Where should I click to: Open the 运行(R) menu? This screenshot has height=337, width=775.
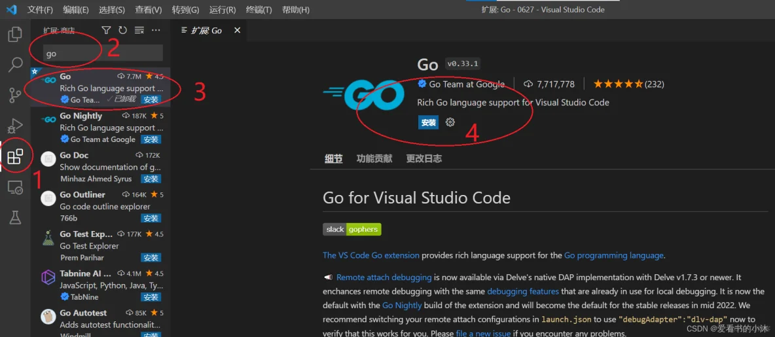(223, 9)
